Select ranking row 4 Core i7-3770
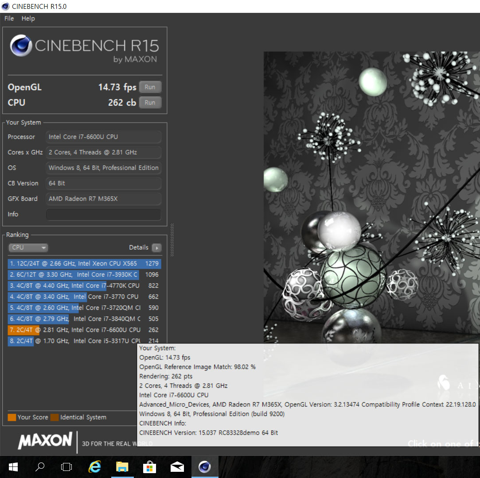 coord(85,297)
